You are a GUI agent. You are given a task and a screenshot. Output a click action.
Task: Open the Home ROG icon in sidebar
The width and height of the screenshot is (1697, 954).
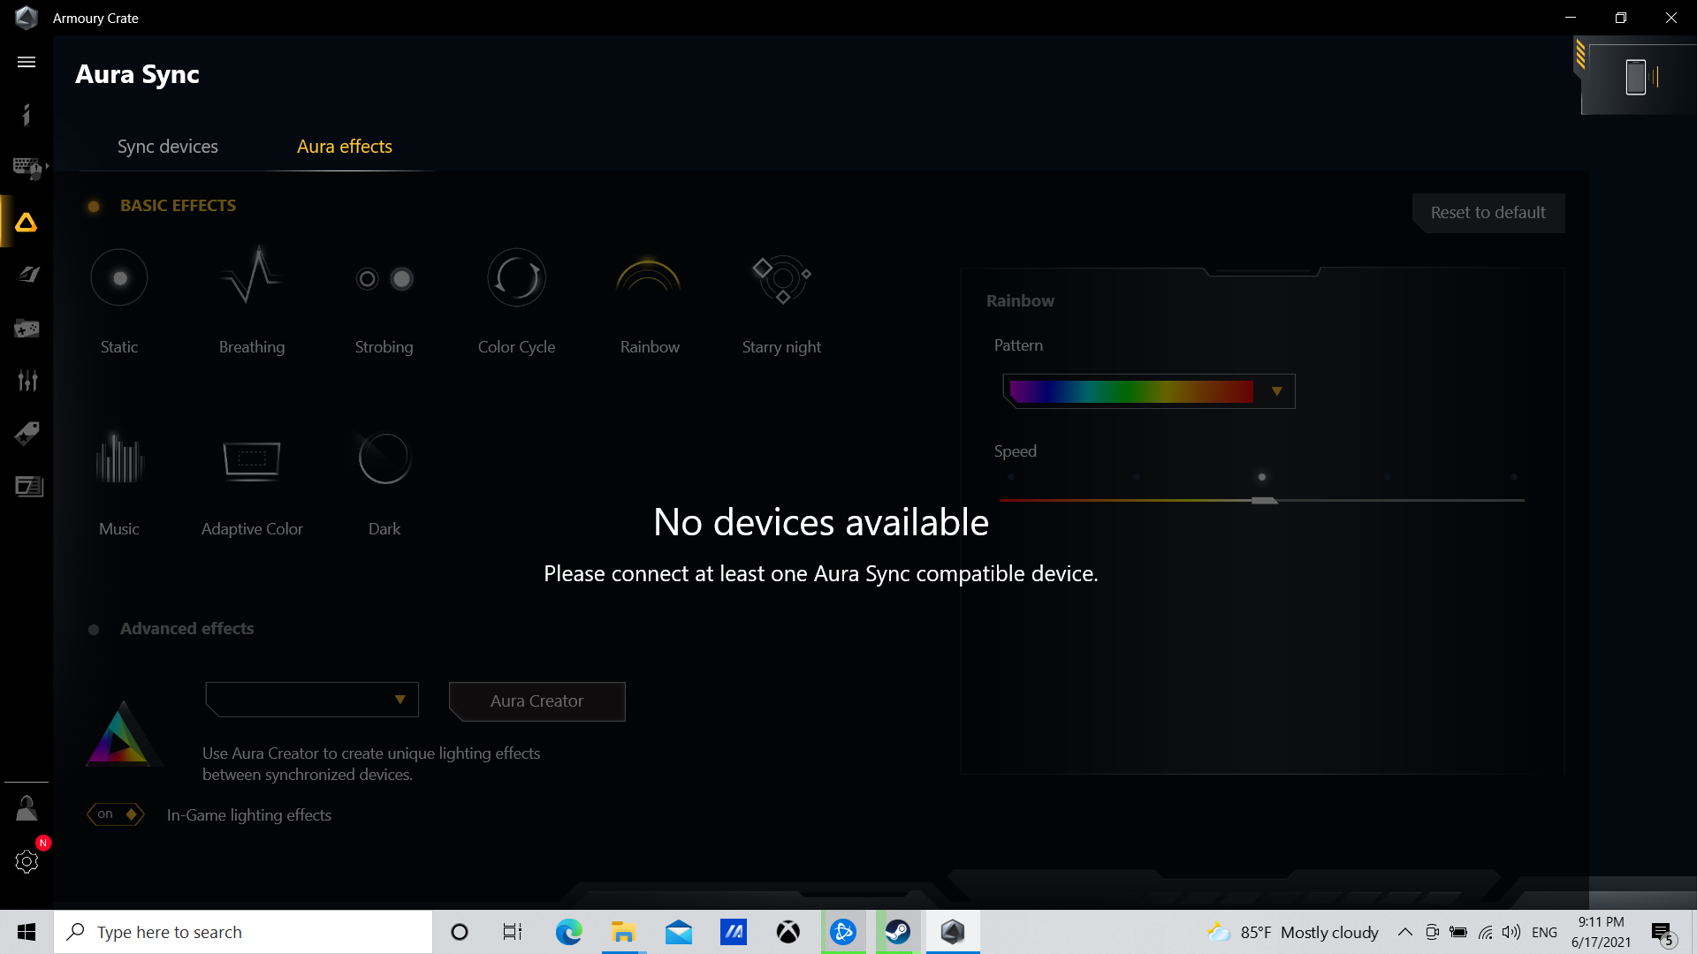(x=27, y=115)
